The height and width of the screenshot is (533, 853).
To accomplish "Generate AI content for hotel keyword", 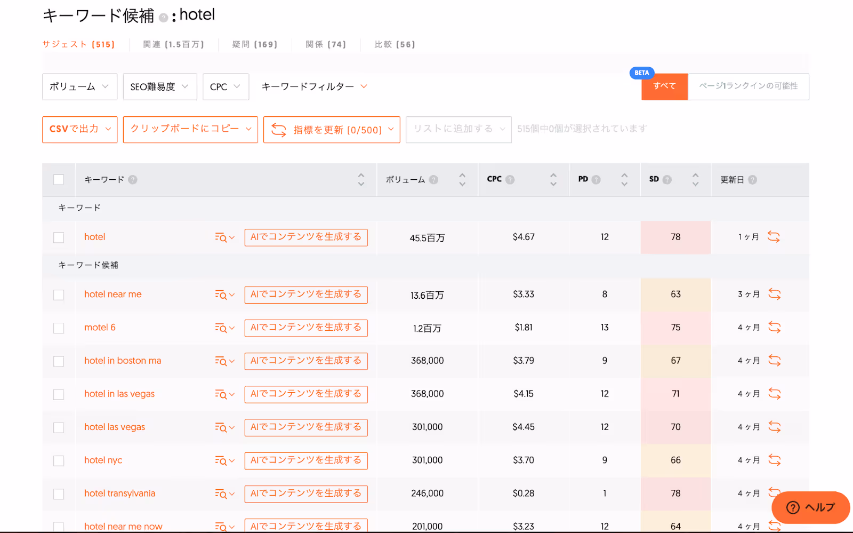I will (306, 237).
